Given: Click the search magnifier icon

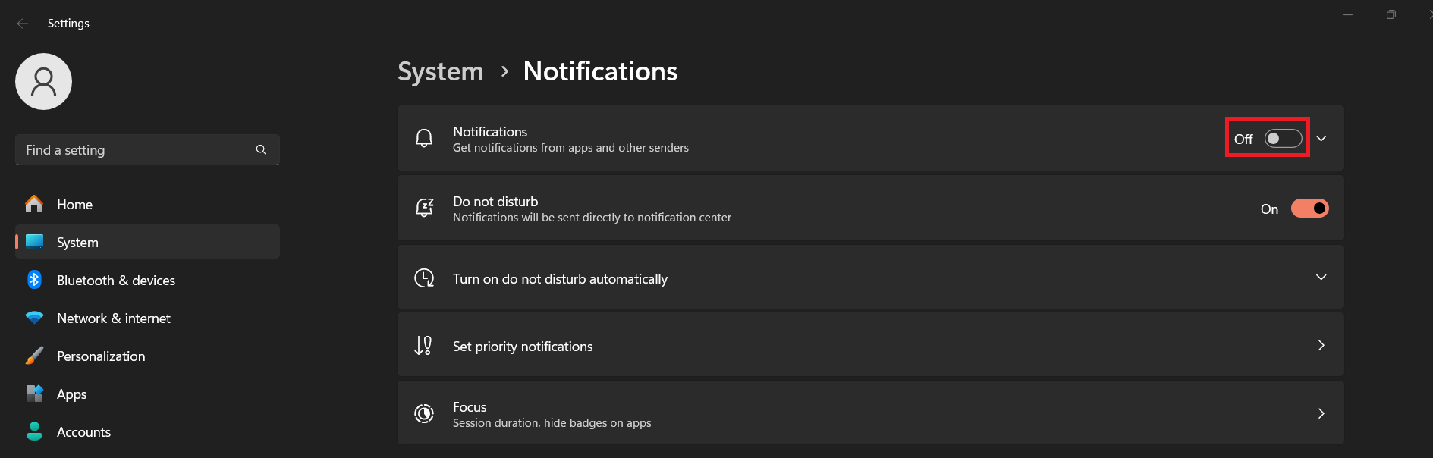Looking at the screenshot, I should pos(261,150).
